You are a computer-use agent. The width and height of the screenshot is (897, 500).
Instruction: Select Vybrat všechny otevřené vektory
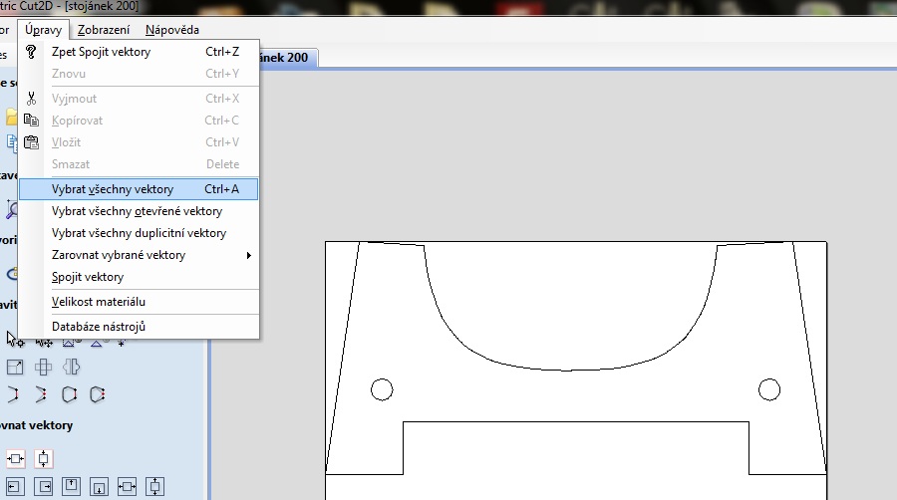[137, 211]
